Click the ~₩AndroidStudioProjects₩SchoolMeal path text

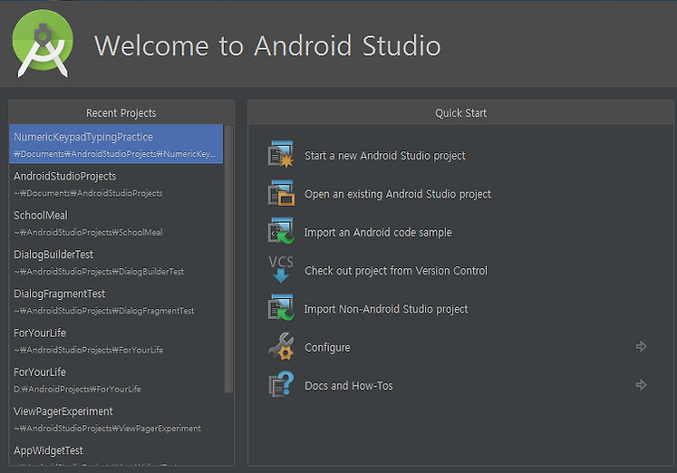(88, 232)
